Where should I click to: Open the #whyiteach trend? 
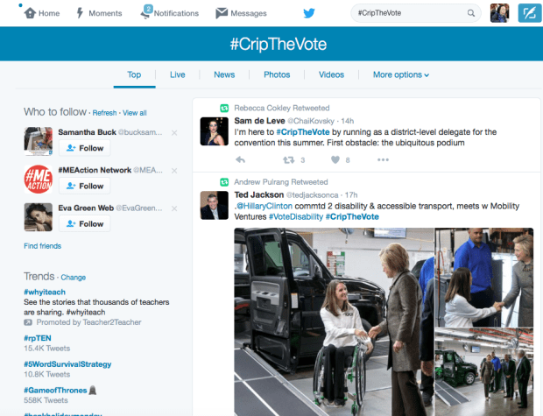click(x=45, y=292)
